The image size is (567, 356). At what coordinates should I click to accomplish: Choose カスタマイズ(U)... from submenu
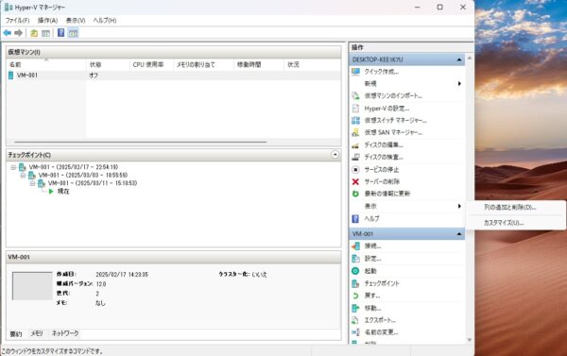click(x=504, y=223)
